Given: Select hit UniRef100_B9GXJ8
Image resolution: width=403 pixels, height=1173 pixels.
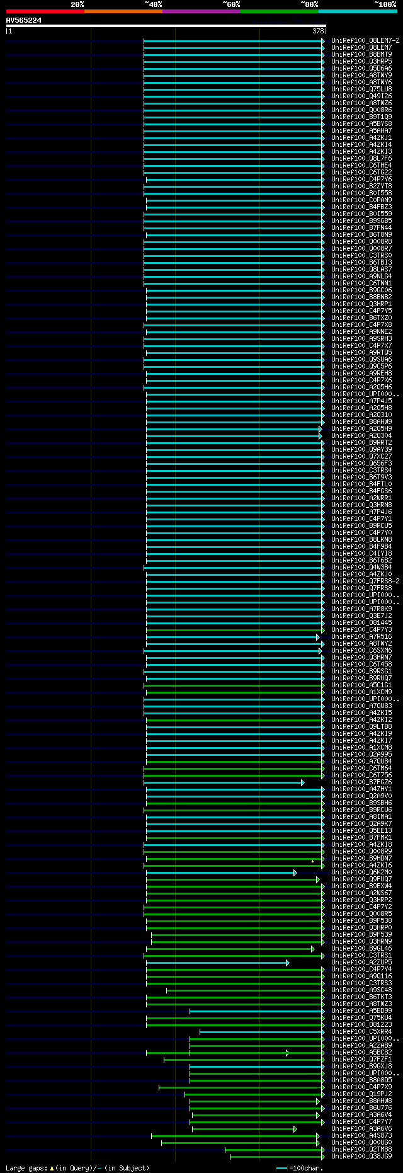Looking at the screenshot, I should (361, 1066).
